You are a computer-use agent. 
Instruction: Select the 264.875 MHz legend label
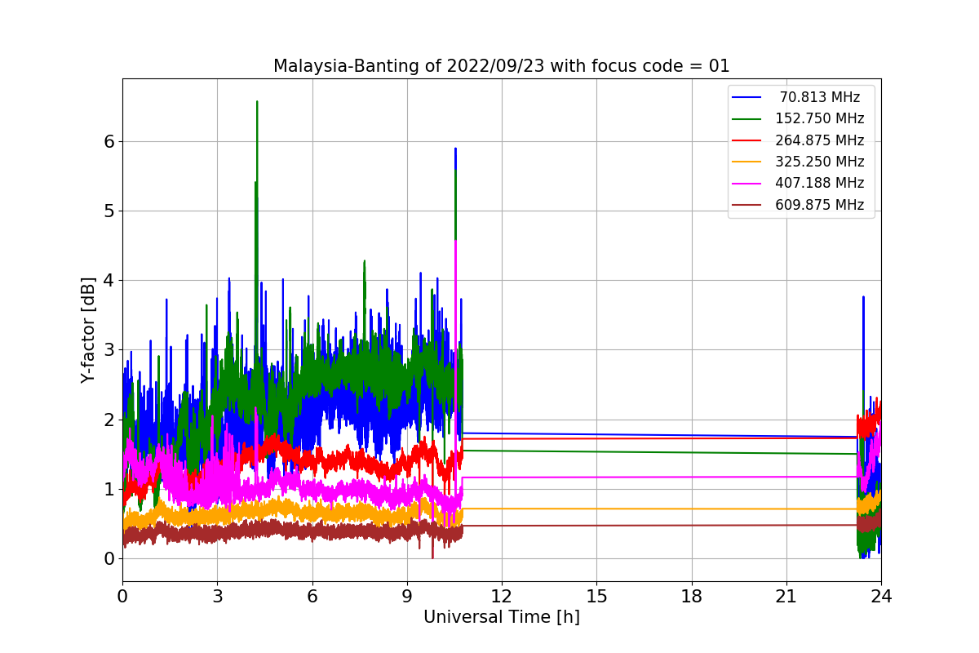[819, 140]
